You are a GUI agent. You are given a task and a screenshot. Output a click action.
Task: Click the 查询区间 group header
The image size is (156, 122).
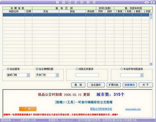click(x=64, y=8)
